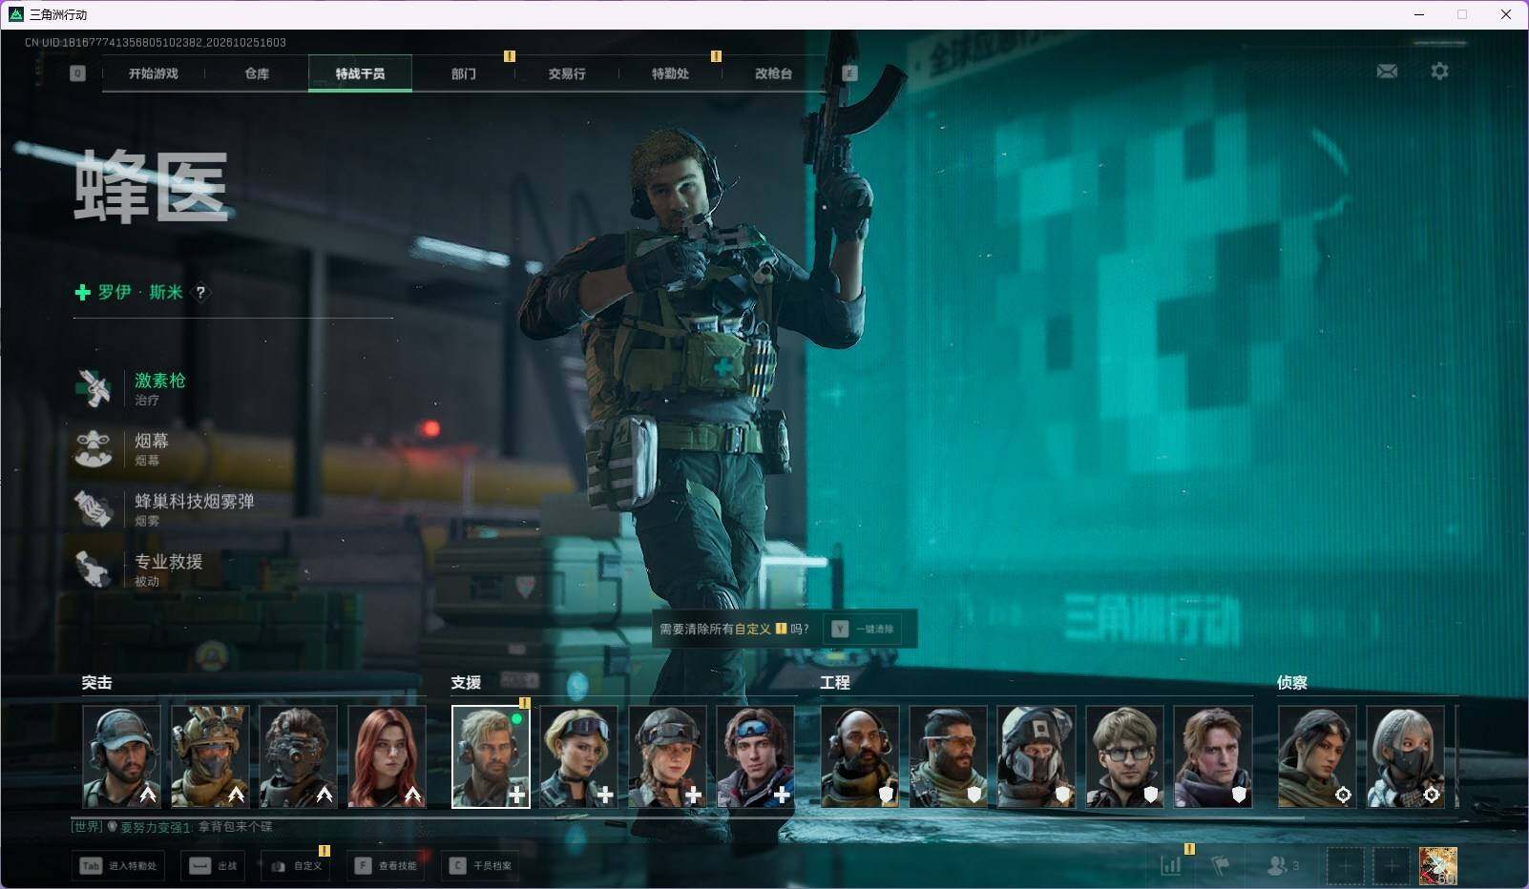Open the 部门 tab
Screen dimensions: 1529x889
[x=464, y=73]
